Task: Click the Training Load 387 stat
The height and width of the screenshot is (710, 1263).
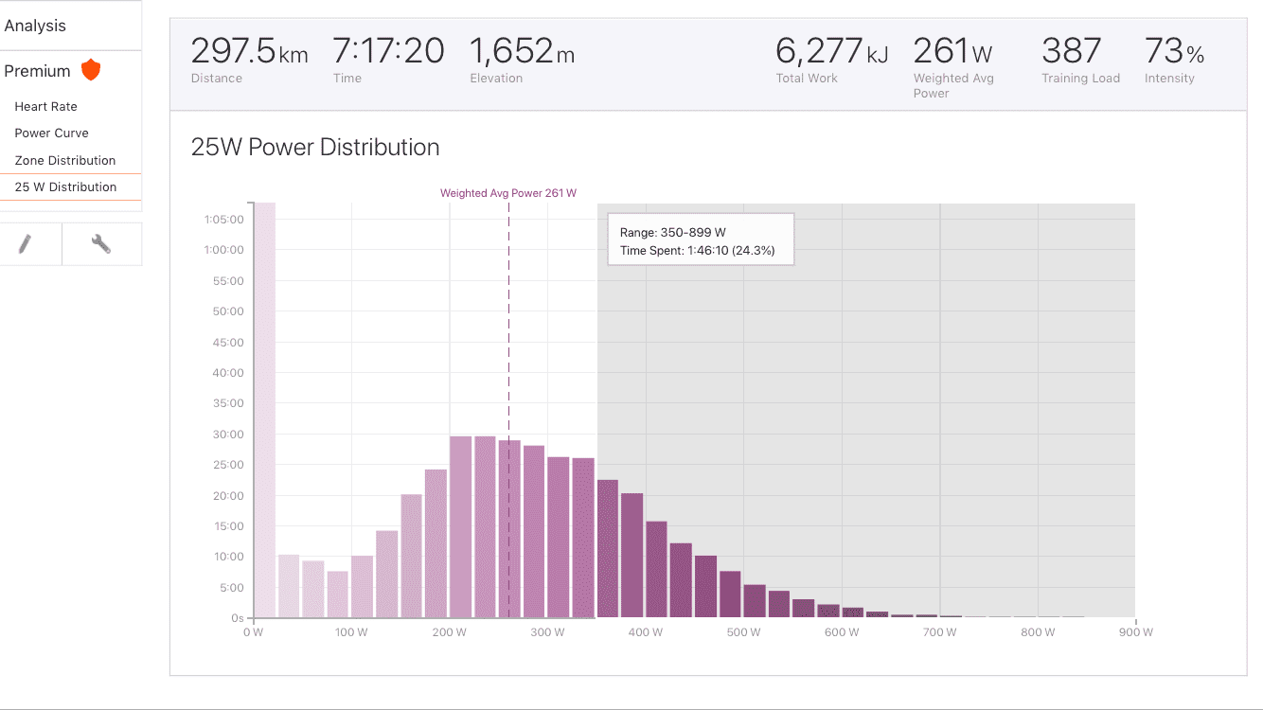Action: pos(1080,60)
